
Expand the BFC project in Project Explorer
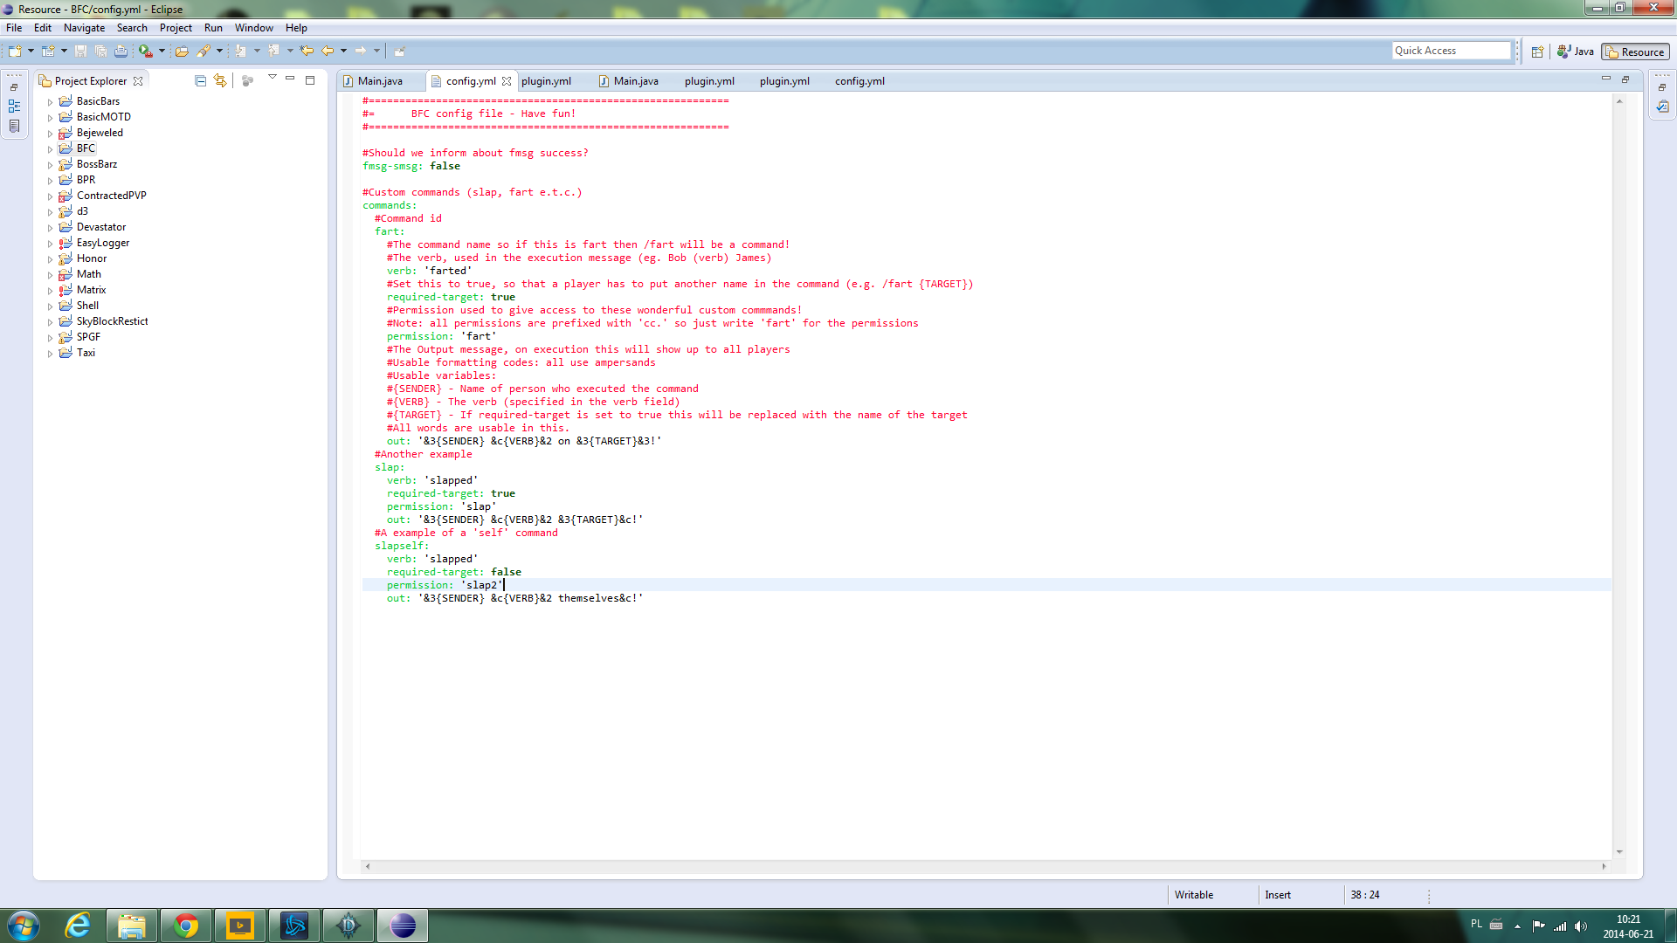click(50, 148)
